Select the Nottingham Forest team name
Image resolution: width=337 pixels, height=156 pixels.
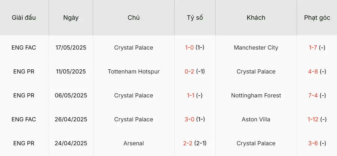point(256,96)
